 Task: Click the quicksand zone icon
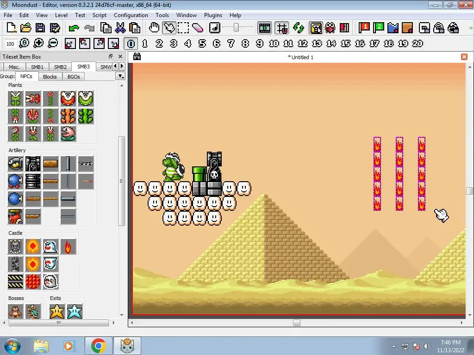[407, 28]
